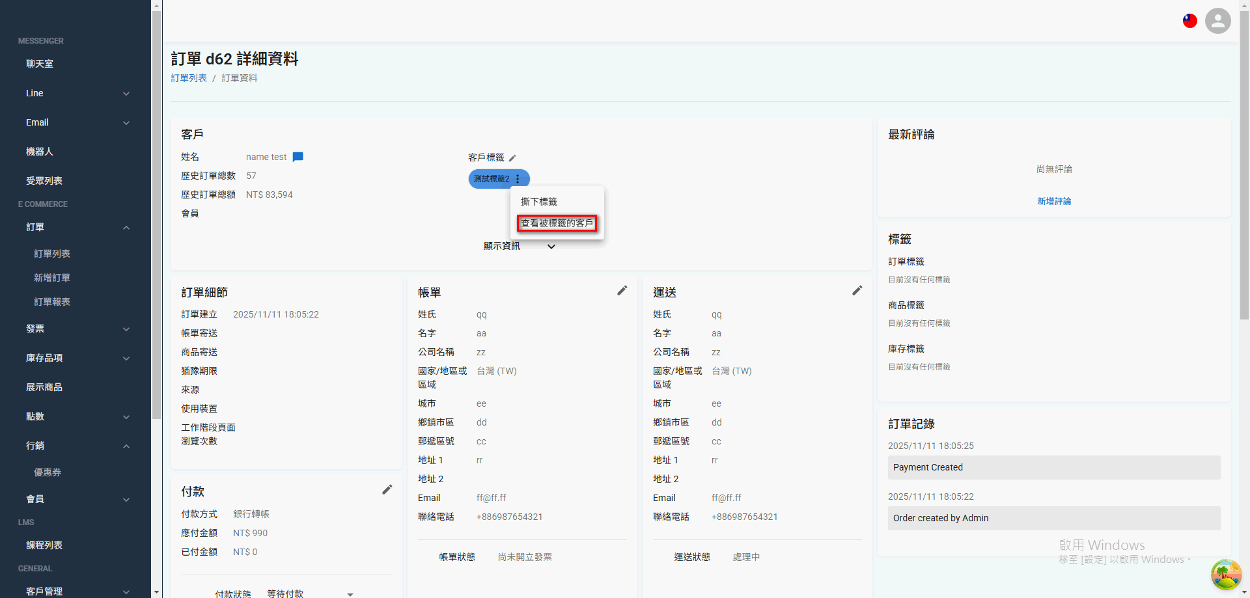Viewport: 1250px width, 598px height.
Task: Edit the 付款 payment section
Action: (x=387, y=489)
